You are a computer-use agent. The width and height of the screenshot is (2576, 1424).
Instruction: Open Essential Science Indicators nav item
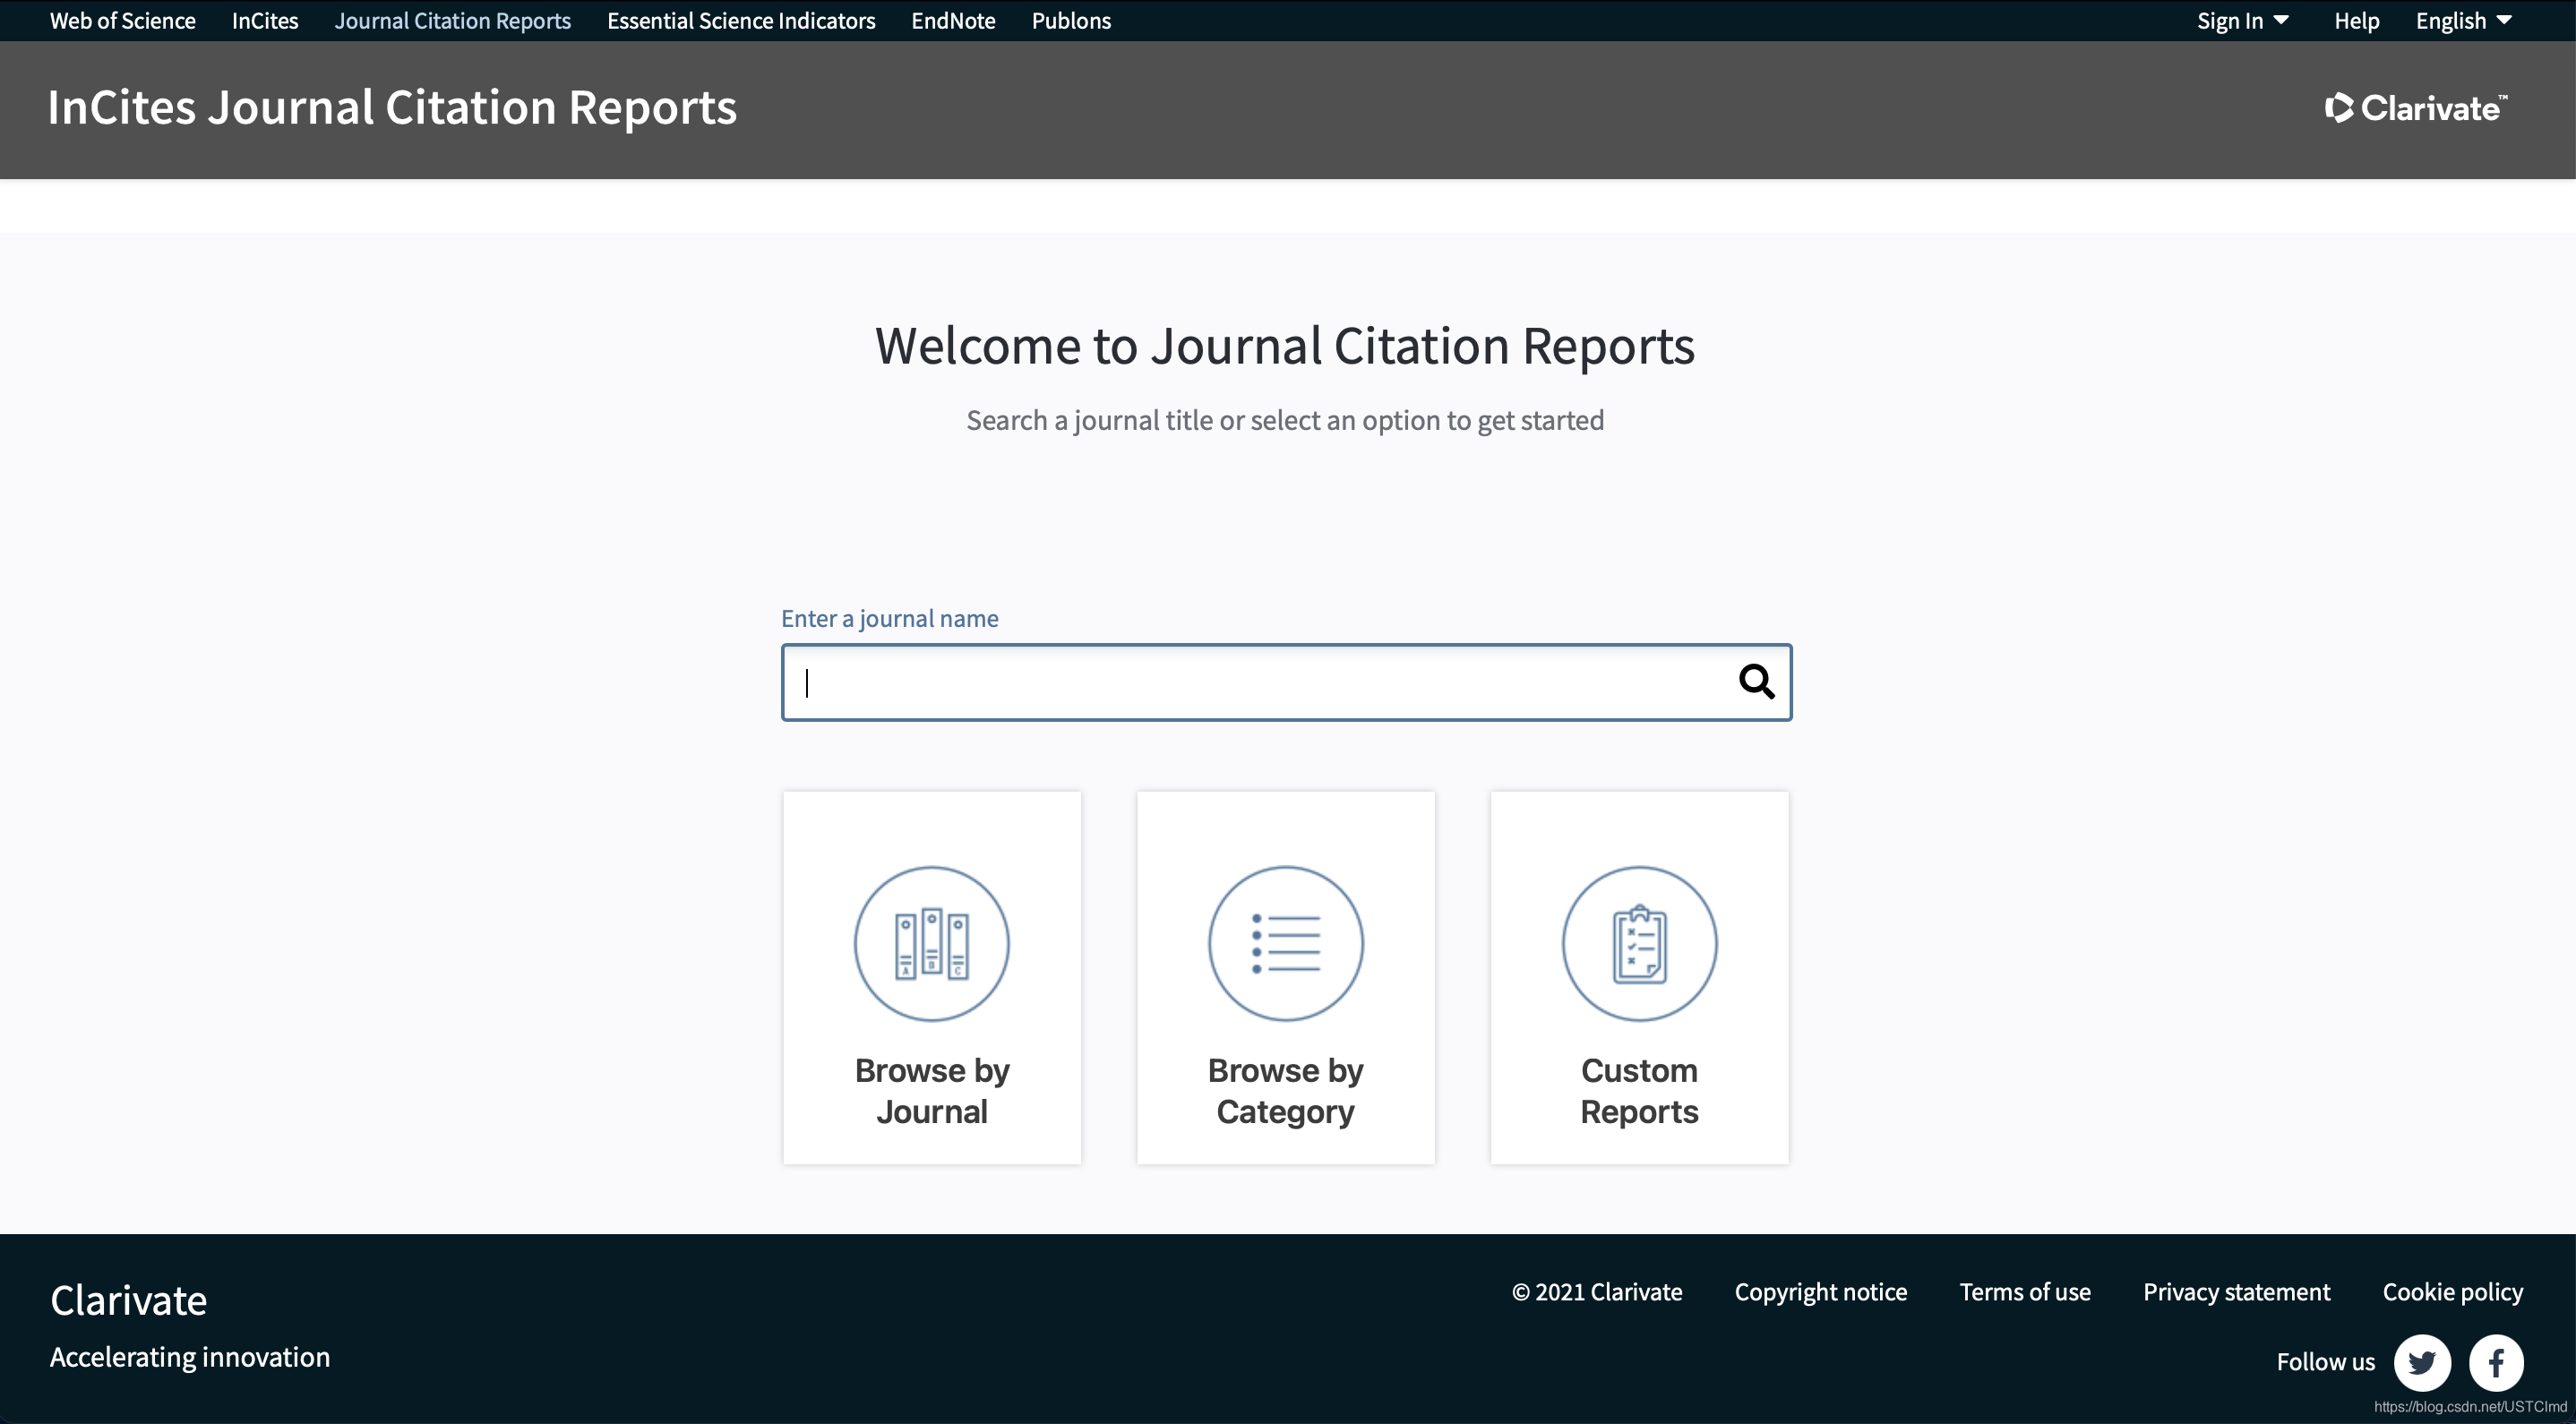pyautogui.click(x=740, y=21)
